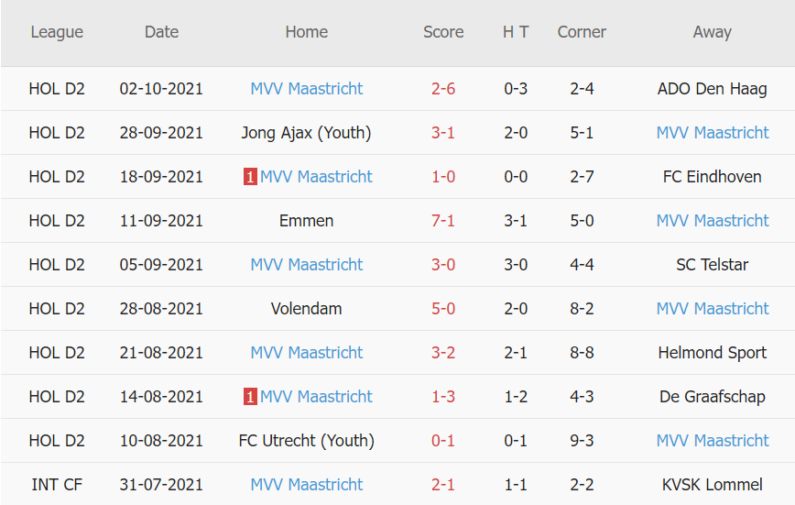Click INT CF league label

[x=57, y=485]
